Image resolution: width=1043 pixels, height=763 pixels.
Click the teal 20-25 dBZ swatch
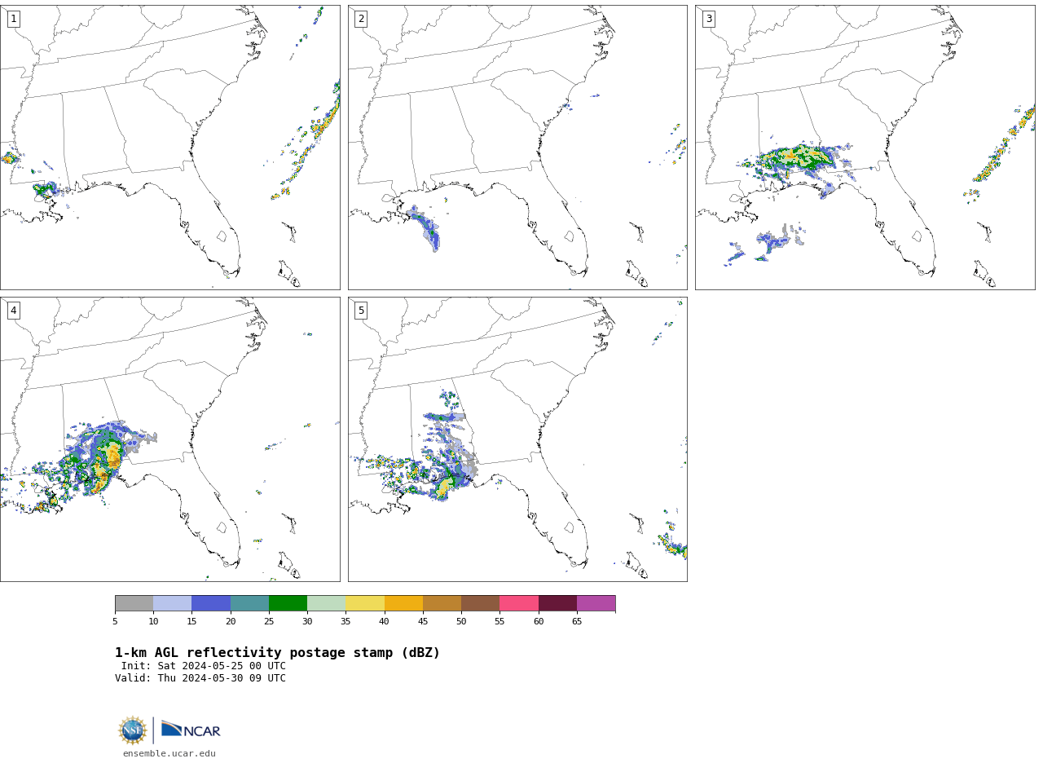pos(249,603)
